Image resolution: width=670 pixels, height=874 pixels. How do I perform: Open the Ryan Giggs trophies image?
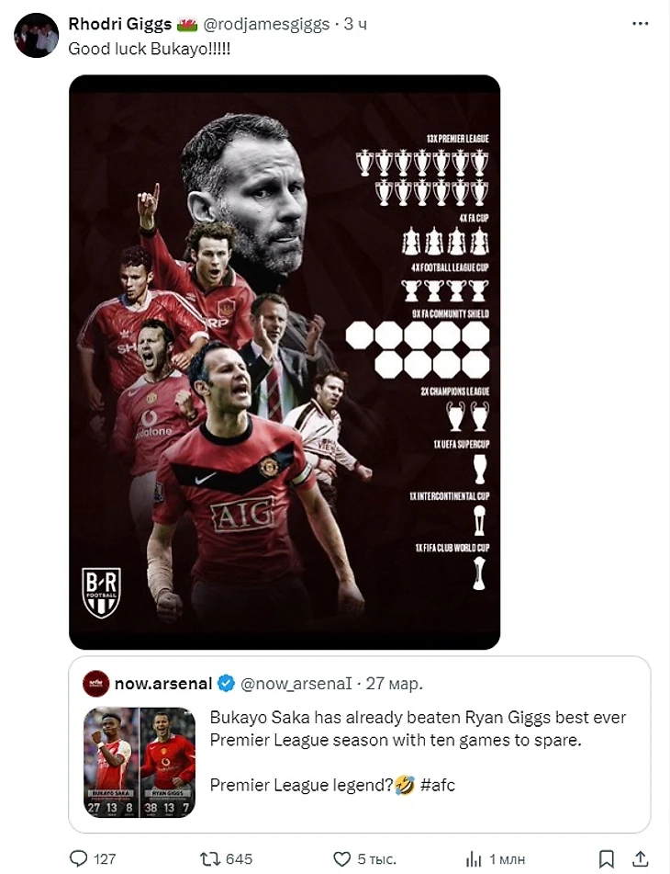click(285, 362)
